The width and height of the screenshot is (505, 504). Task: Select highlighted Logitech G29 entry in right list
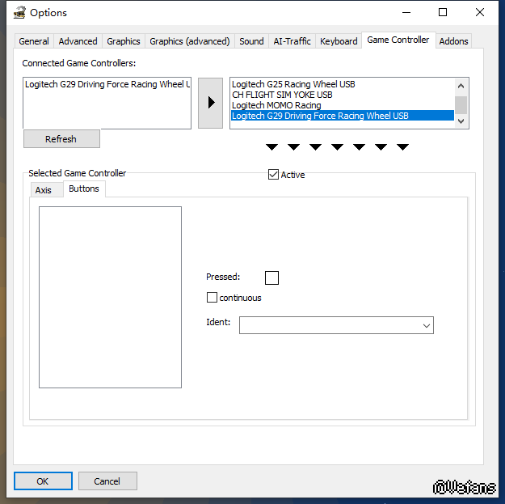pyautogui.click(x=343, y=116)
